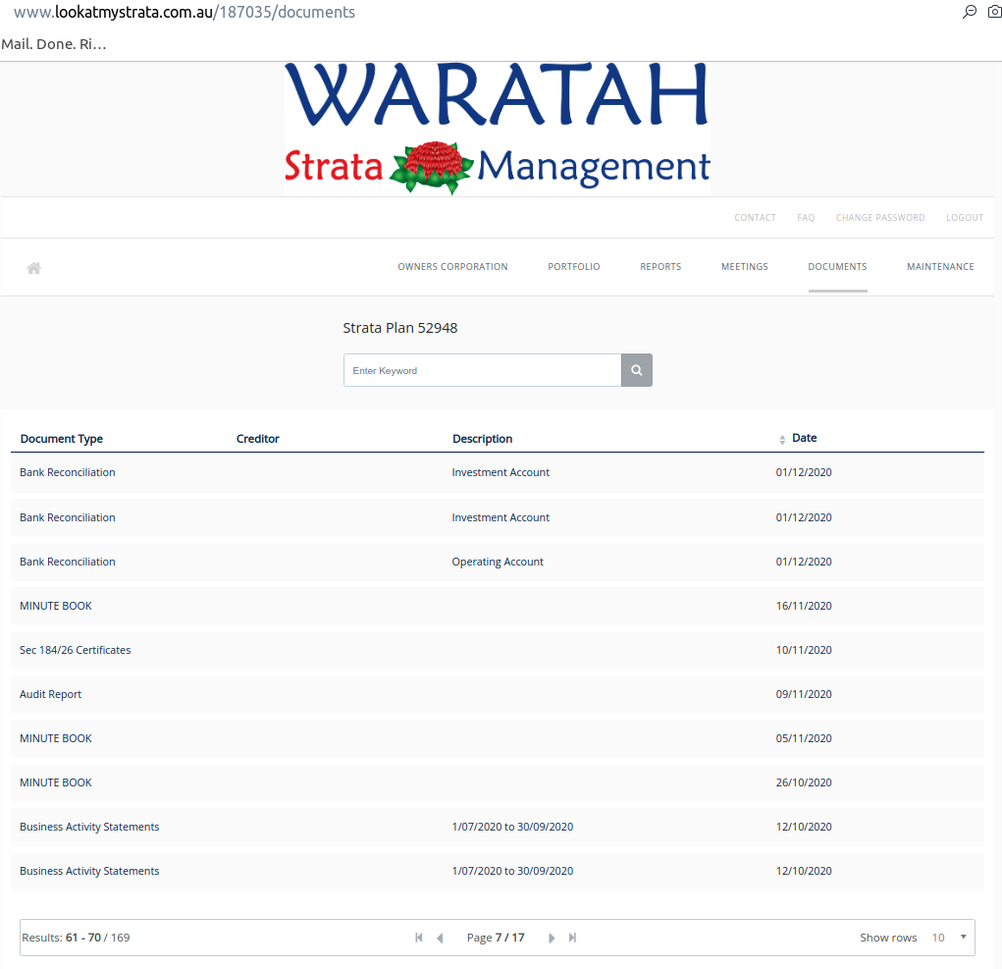The width and height of the screenshot is (1002, 969).
Task: Click the 05/11/2020 date cell
Action: click(804, 738)
